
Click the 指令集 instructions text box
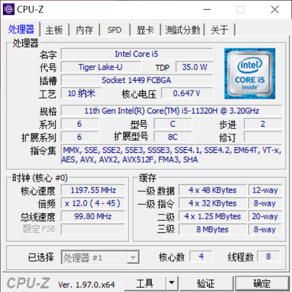[x=172, y=154]
